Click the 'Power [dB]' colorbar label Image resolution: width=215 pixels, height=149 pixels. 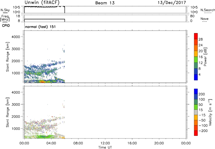[205, 57]
